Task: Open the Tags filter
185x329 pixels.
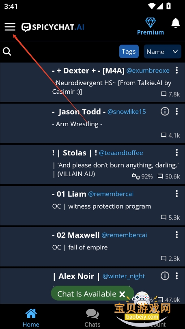Action: [129, 52]
